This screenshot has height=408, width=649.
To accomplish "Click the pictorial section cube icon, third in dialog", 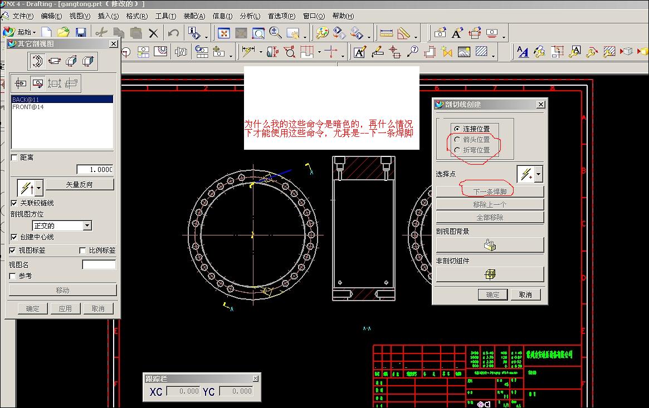I will (71, 61).
